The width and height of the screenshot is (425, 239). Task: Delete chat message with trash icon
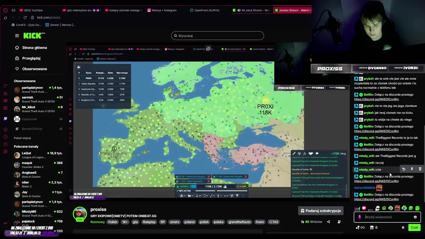(x=420, y=169)
